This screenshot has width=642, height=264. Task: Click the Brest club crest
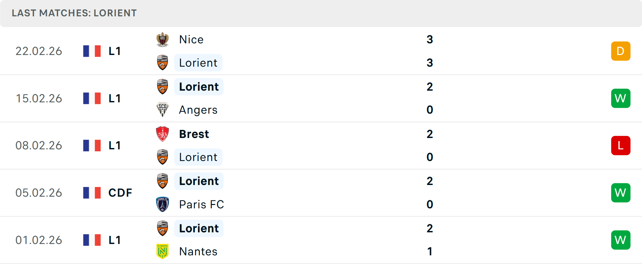click(163, 134)
